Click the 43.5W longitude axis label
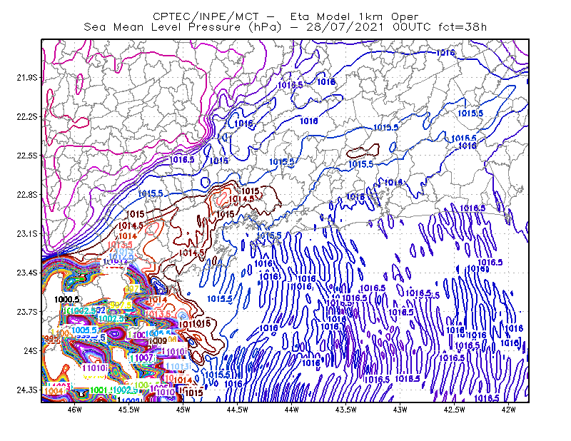571x441 pixels. pos(346,410)
